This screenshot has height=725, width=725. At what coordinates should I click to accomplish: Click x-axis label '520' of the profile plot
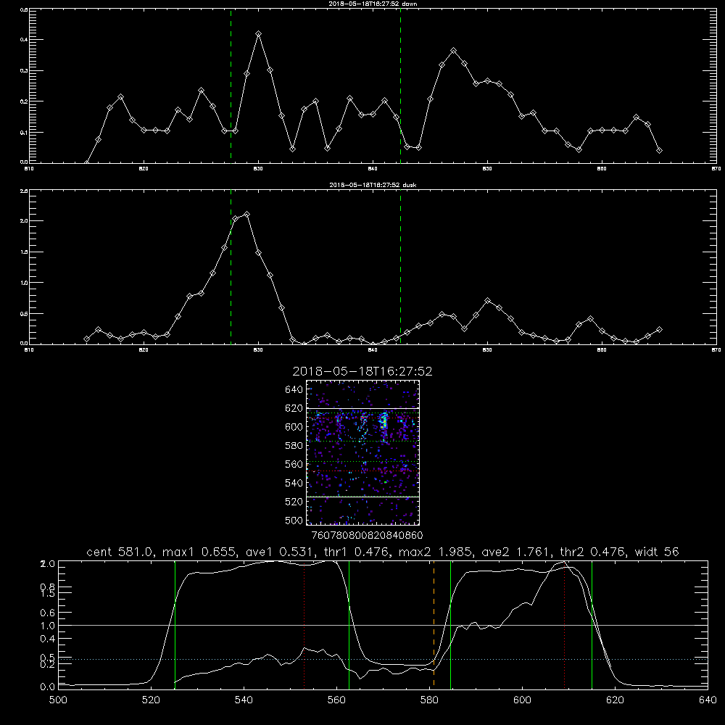pyautogui.click(x=152, y=700)
